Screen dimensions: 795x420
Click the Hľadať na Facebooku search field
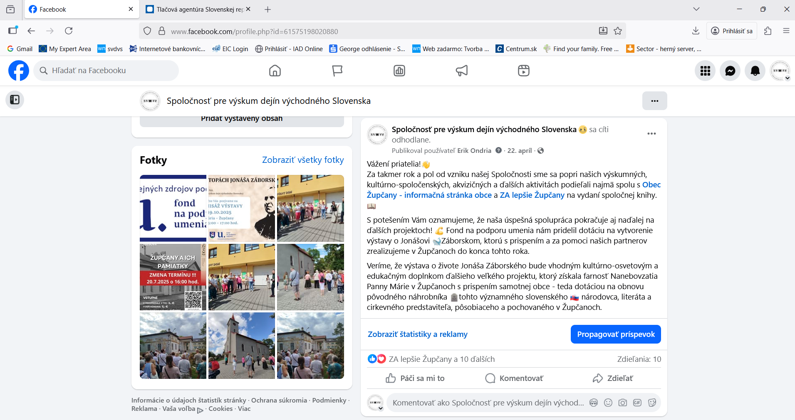(x=106, y=71)
